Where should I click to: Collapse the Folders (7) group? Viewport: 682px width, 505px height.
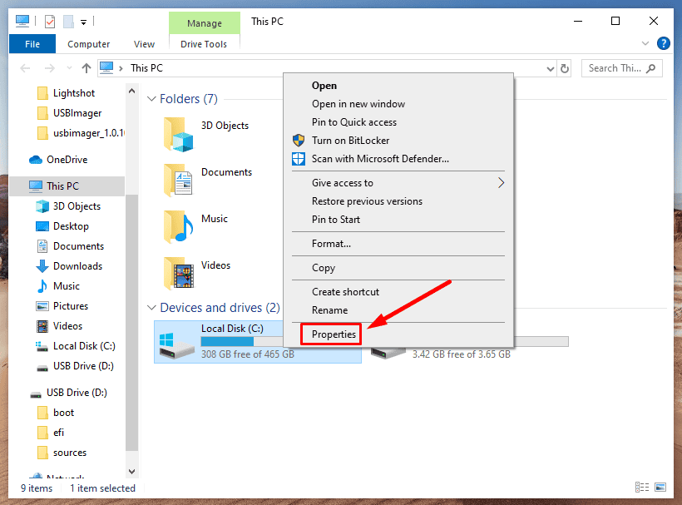pos(151,99)
